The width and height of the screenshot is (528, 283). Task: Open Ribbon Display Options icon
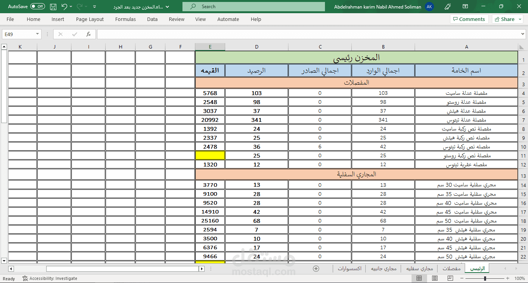pyautogui.click(x=465, y=7)
